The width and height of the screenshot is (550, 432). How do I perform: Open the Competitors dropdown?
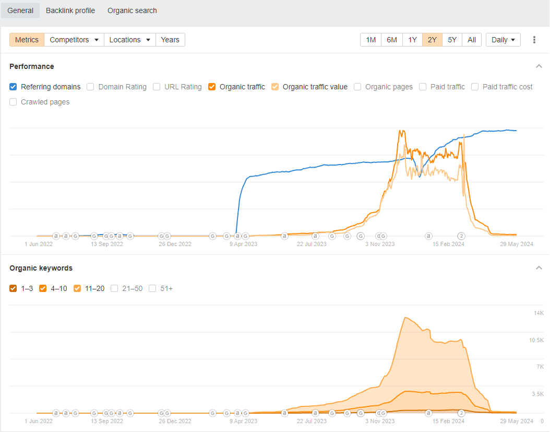pyautogui.click(x=74, y=40)
